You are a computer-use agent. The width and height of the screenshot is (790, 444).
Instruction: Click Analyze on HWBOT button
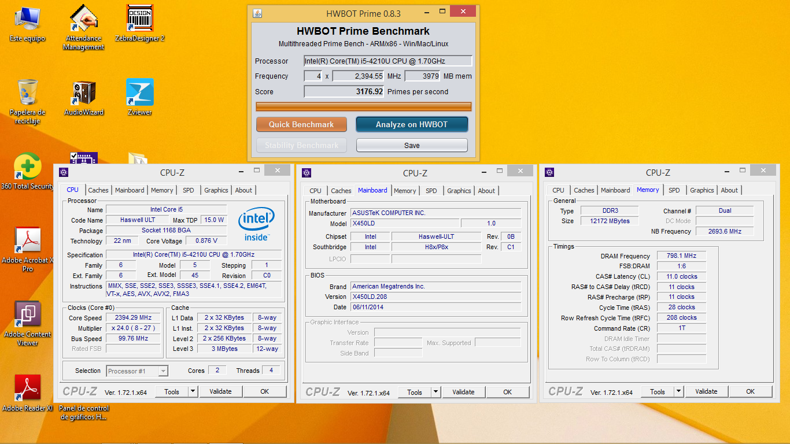[x=412, y=124]
